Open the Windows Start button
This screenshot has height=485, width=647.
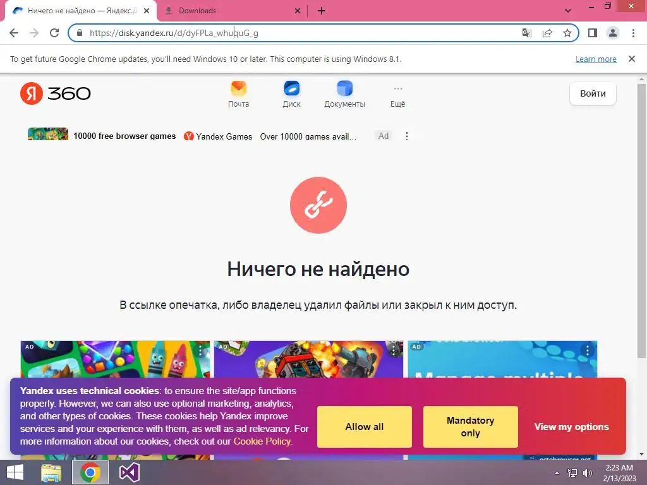click(x=15, y=472)
